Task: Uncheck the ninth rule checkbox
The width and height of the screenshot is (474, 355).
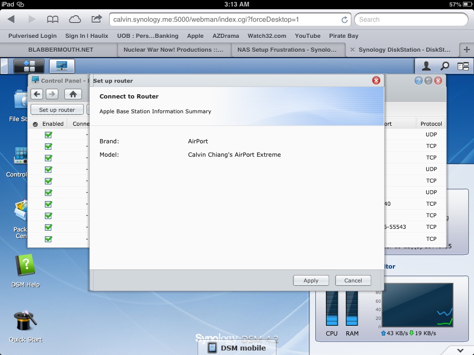Action: [x=48, y=227]
